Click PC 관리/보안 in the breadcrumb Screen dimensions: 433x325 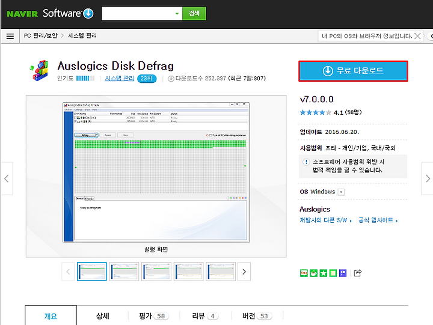tap(41, 36)
